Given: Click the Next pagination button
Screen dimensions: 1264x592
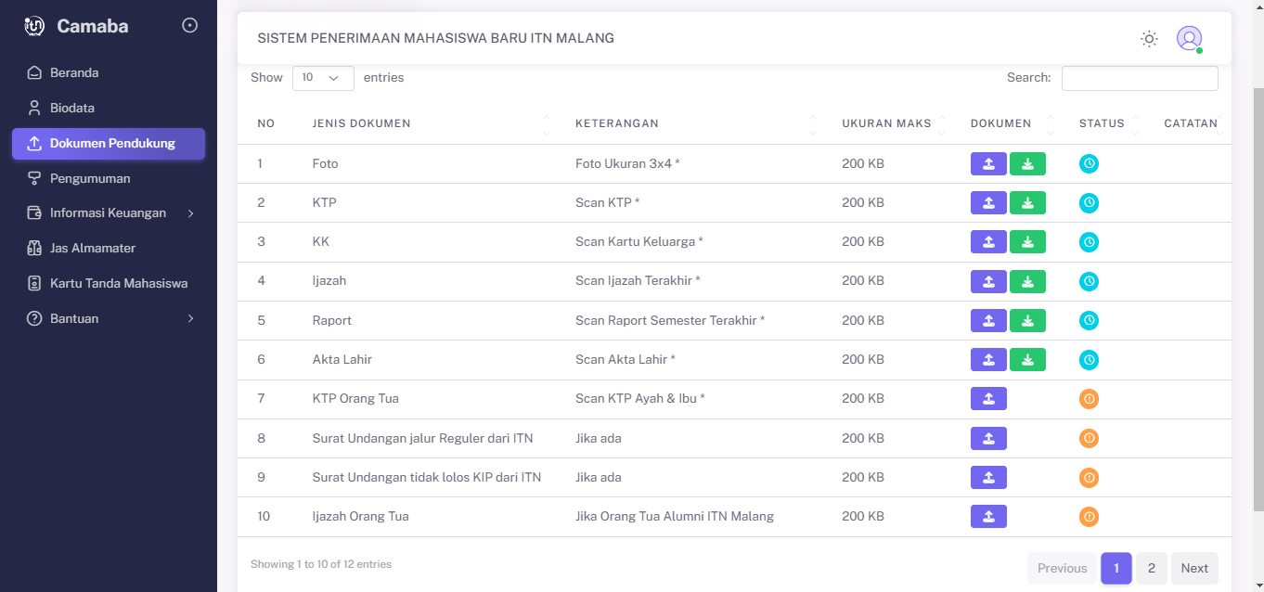Looking at the screenshot, I should (x=1194, y=569).
